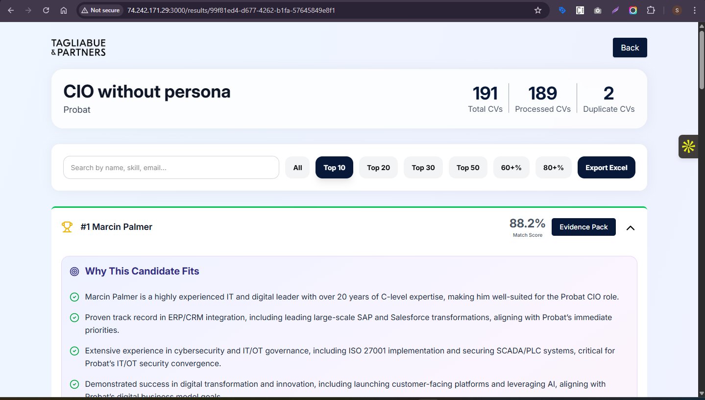705x400 pixels.
Task: Click the checkmark beside the 20 years C-level bullet
Action: [74, 297]
